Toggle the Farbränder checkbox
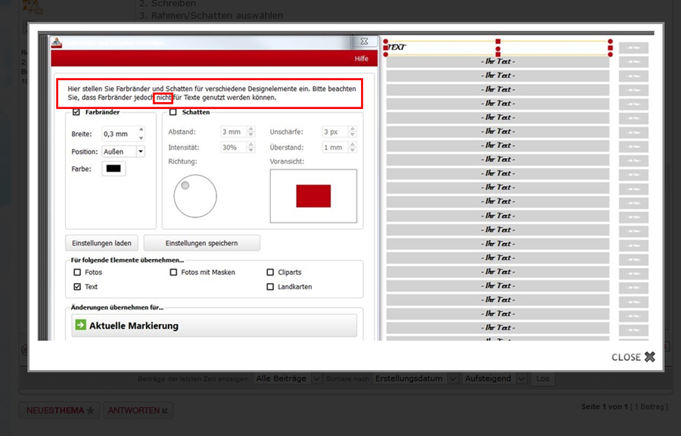Image resolution: width=681 pixels, height=436 pixels. 76,112
